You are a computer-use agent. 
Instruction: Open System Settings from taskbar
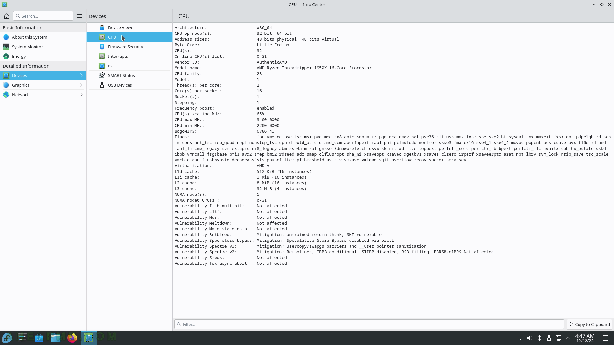click(22, 338)
